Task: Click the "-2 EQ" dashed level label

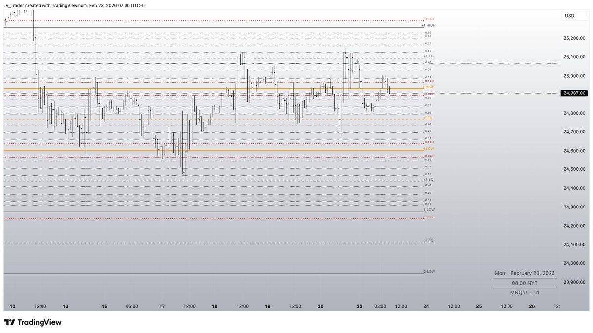Action: point(428,242)
